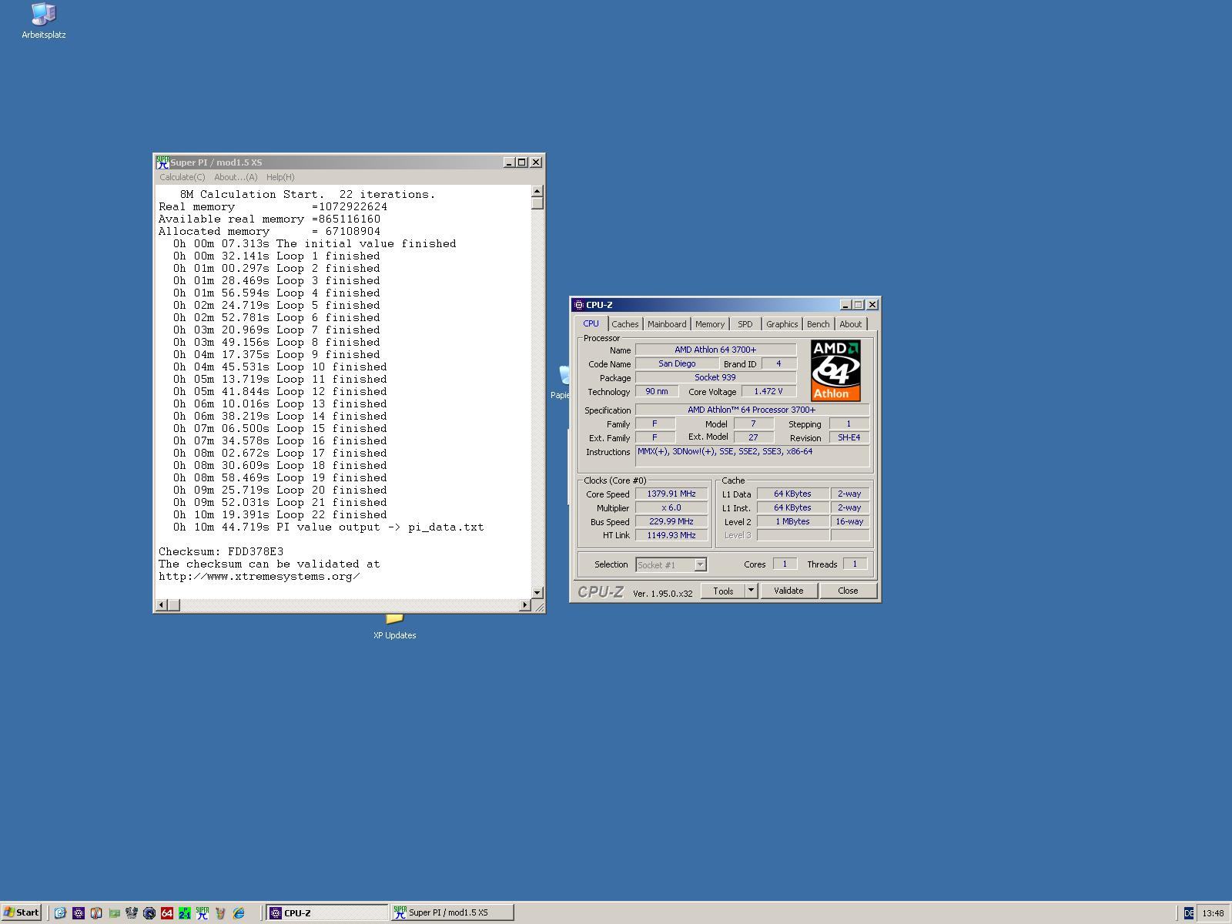This screenshot has height=924, width=1232.
Task: Click the Tools button in CPU-Z
Action: (723, 591)
